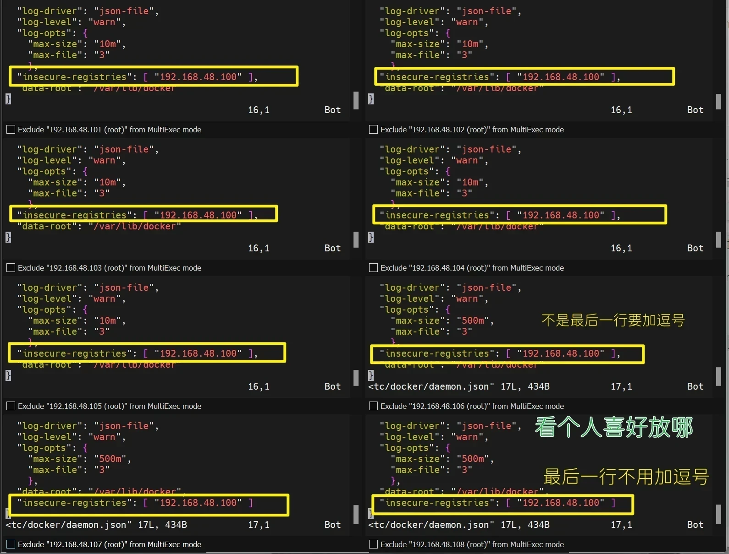729x554 pixels.
Task: Toggle Exclude 192.168.48.104 (root) checkbox
Action: [373, 268]
